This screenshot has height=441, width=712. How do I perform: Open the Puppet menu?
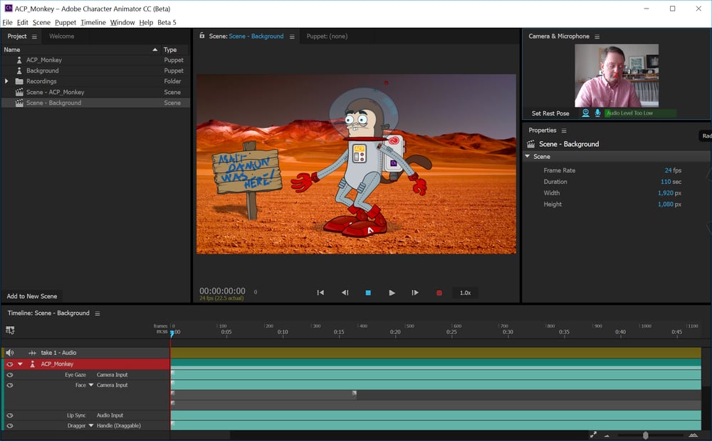pyautogui.click(x=66, y=22)
